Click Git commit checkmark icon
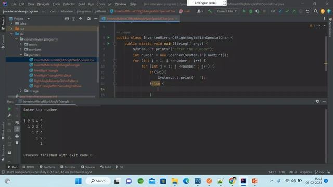 287,11
